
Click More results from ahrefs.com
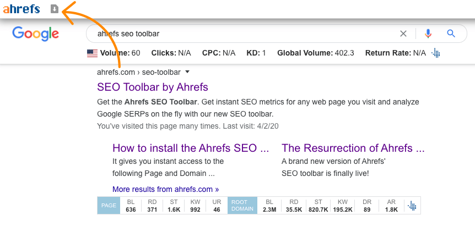[165, 190]
